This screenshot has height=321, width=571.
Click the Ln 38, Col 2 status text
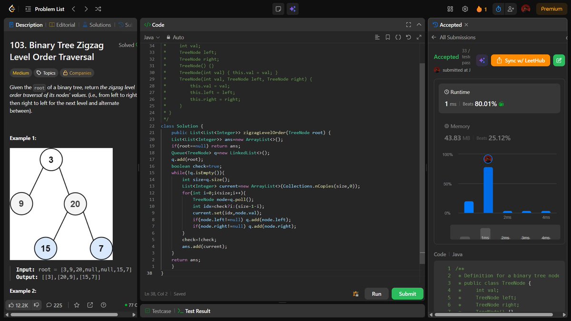click(x=157, y=294)
